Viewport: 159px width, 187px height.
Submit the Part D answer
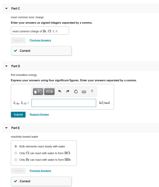click(x=18, y=115)
